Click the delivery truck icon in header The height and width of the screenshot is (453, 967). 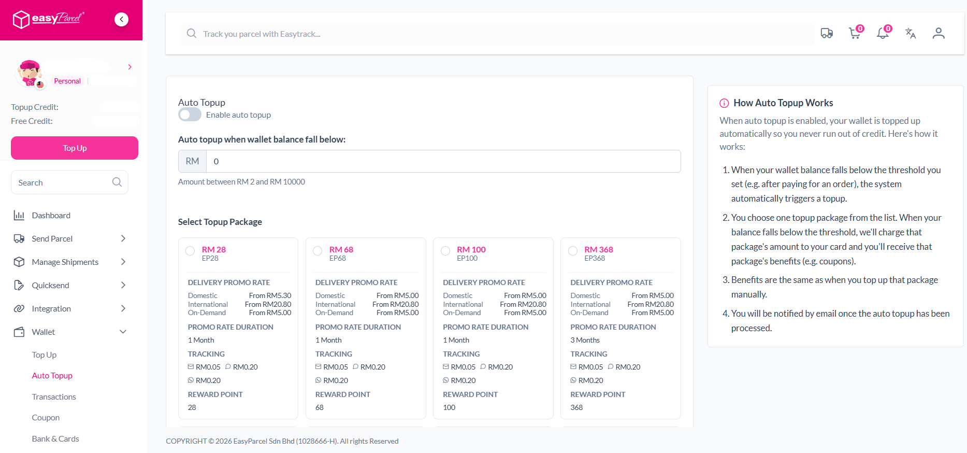(827, 34)
